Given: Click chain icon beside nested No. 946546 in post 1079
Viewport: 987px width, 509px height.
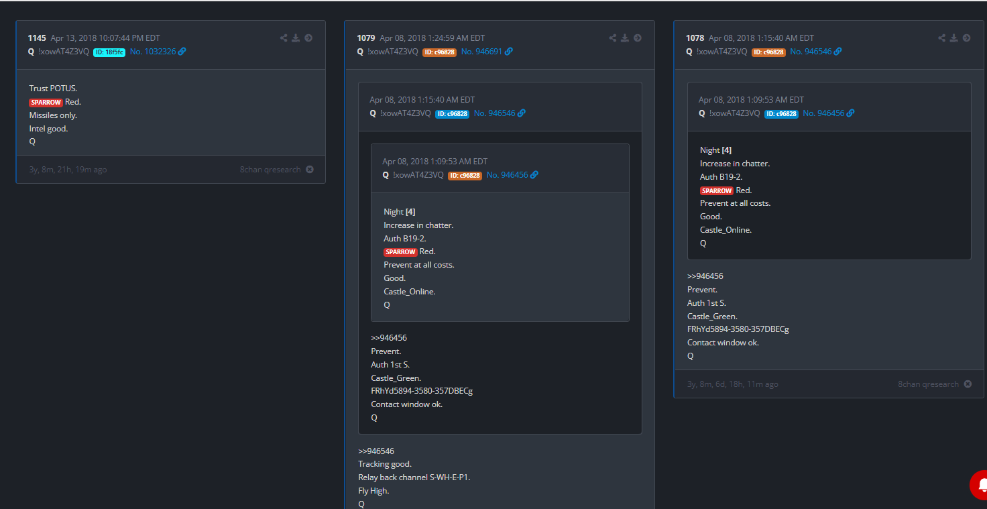Looking at the screenshot, I should point(522,113).
